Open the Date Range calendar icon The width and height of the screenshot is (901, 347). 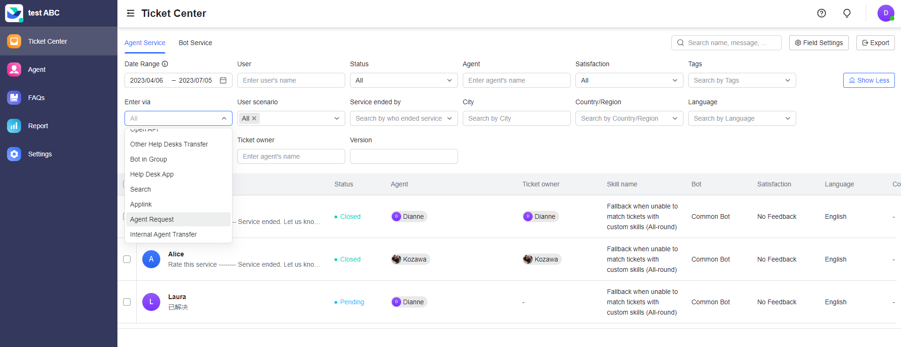coord(223,80)
